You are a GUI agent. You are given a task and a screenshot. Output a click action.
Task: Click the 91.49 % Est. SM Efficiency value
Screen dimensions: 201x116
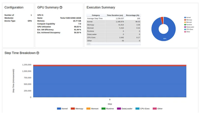(x=78, y=30)
